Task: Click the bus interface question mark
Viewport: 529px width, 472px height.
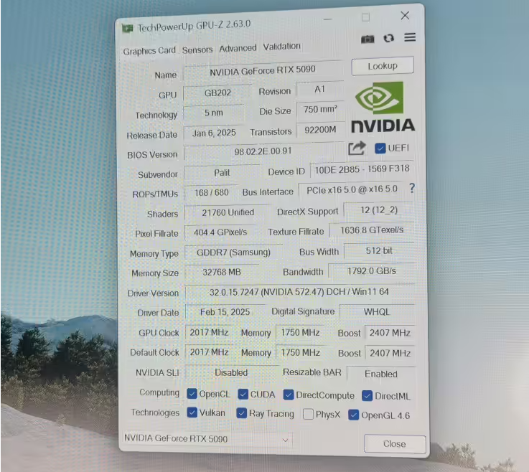Action: [x=411, y=188]
